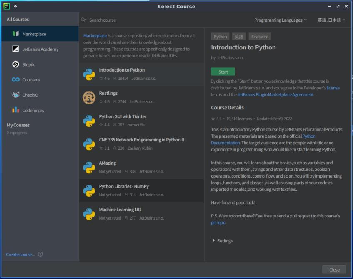This screenshot has width=353, height=279.
Task: Minimize the Select Course dialog
Action: [x=330, y=6]
